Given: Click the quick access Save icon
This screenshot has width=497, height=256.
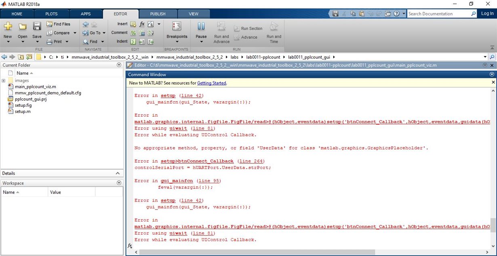Looking at the screenshot, I should 335,14.
